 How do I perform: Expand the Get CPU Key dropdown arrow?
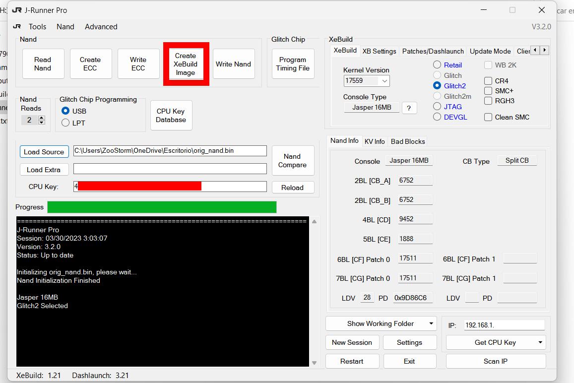[540, 342]
